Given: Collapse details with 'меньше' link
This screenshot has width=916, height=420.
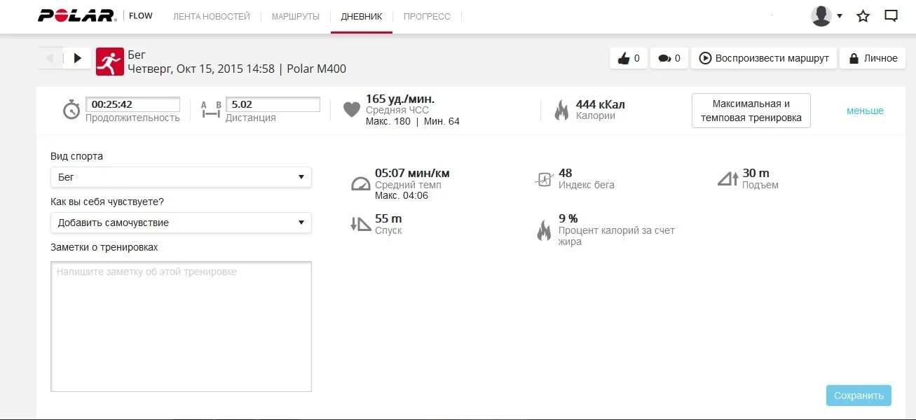Looking at the screenshot, I should point(865,111).
